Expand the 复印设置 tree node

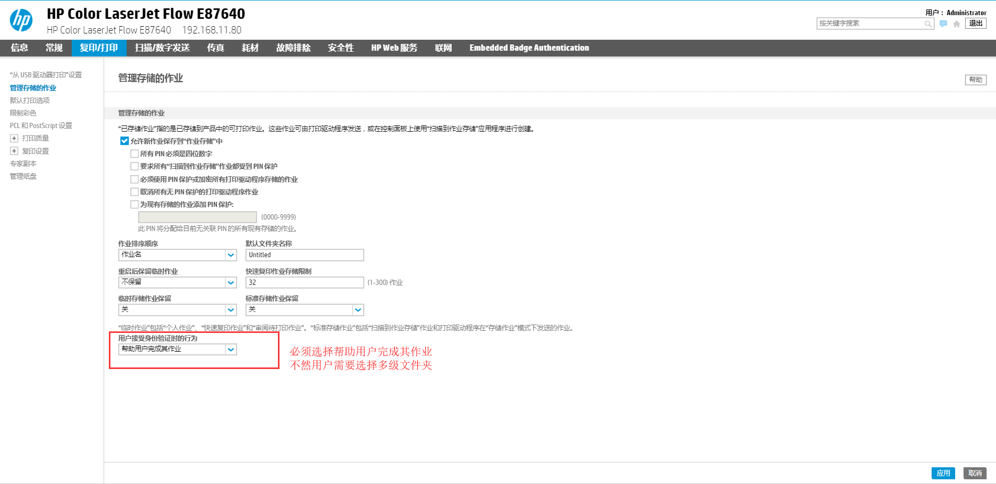coord(14,151)
